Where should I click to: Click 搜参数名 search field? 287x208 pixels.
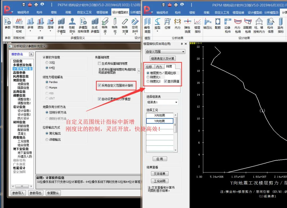coord(20,54)
